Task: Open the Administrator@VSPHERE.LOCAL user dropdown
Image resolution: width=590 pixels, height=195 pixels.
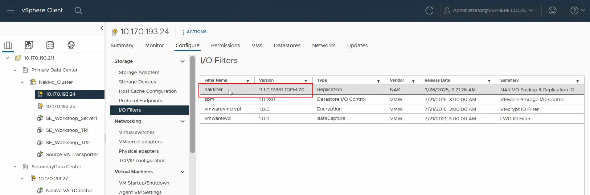Action: (488, 10)
